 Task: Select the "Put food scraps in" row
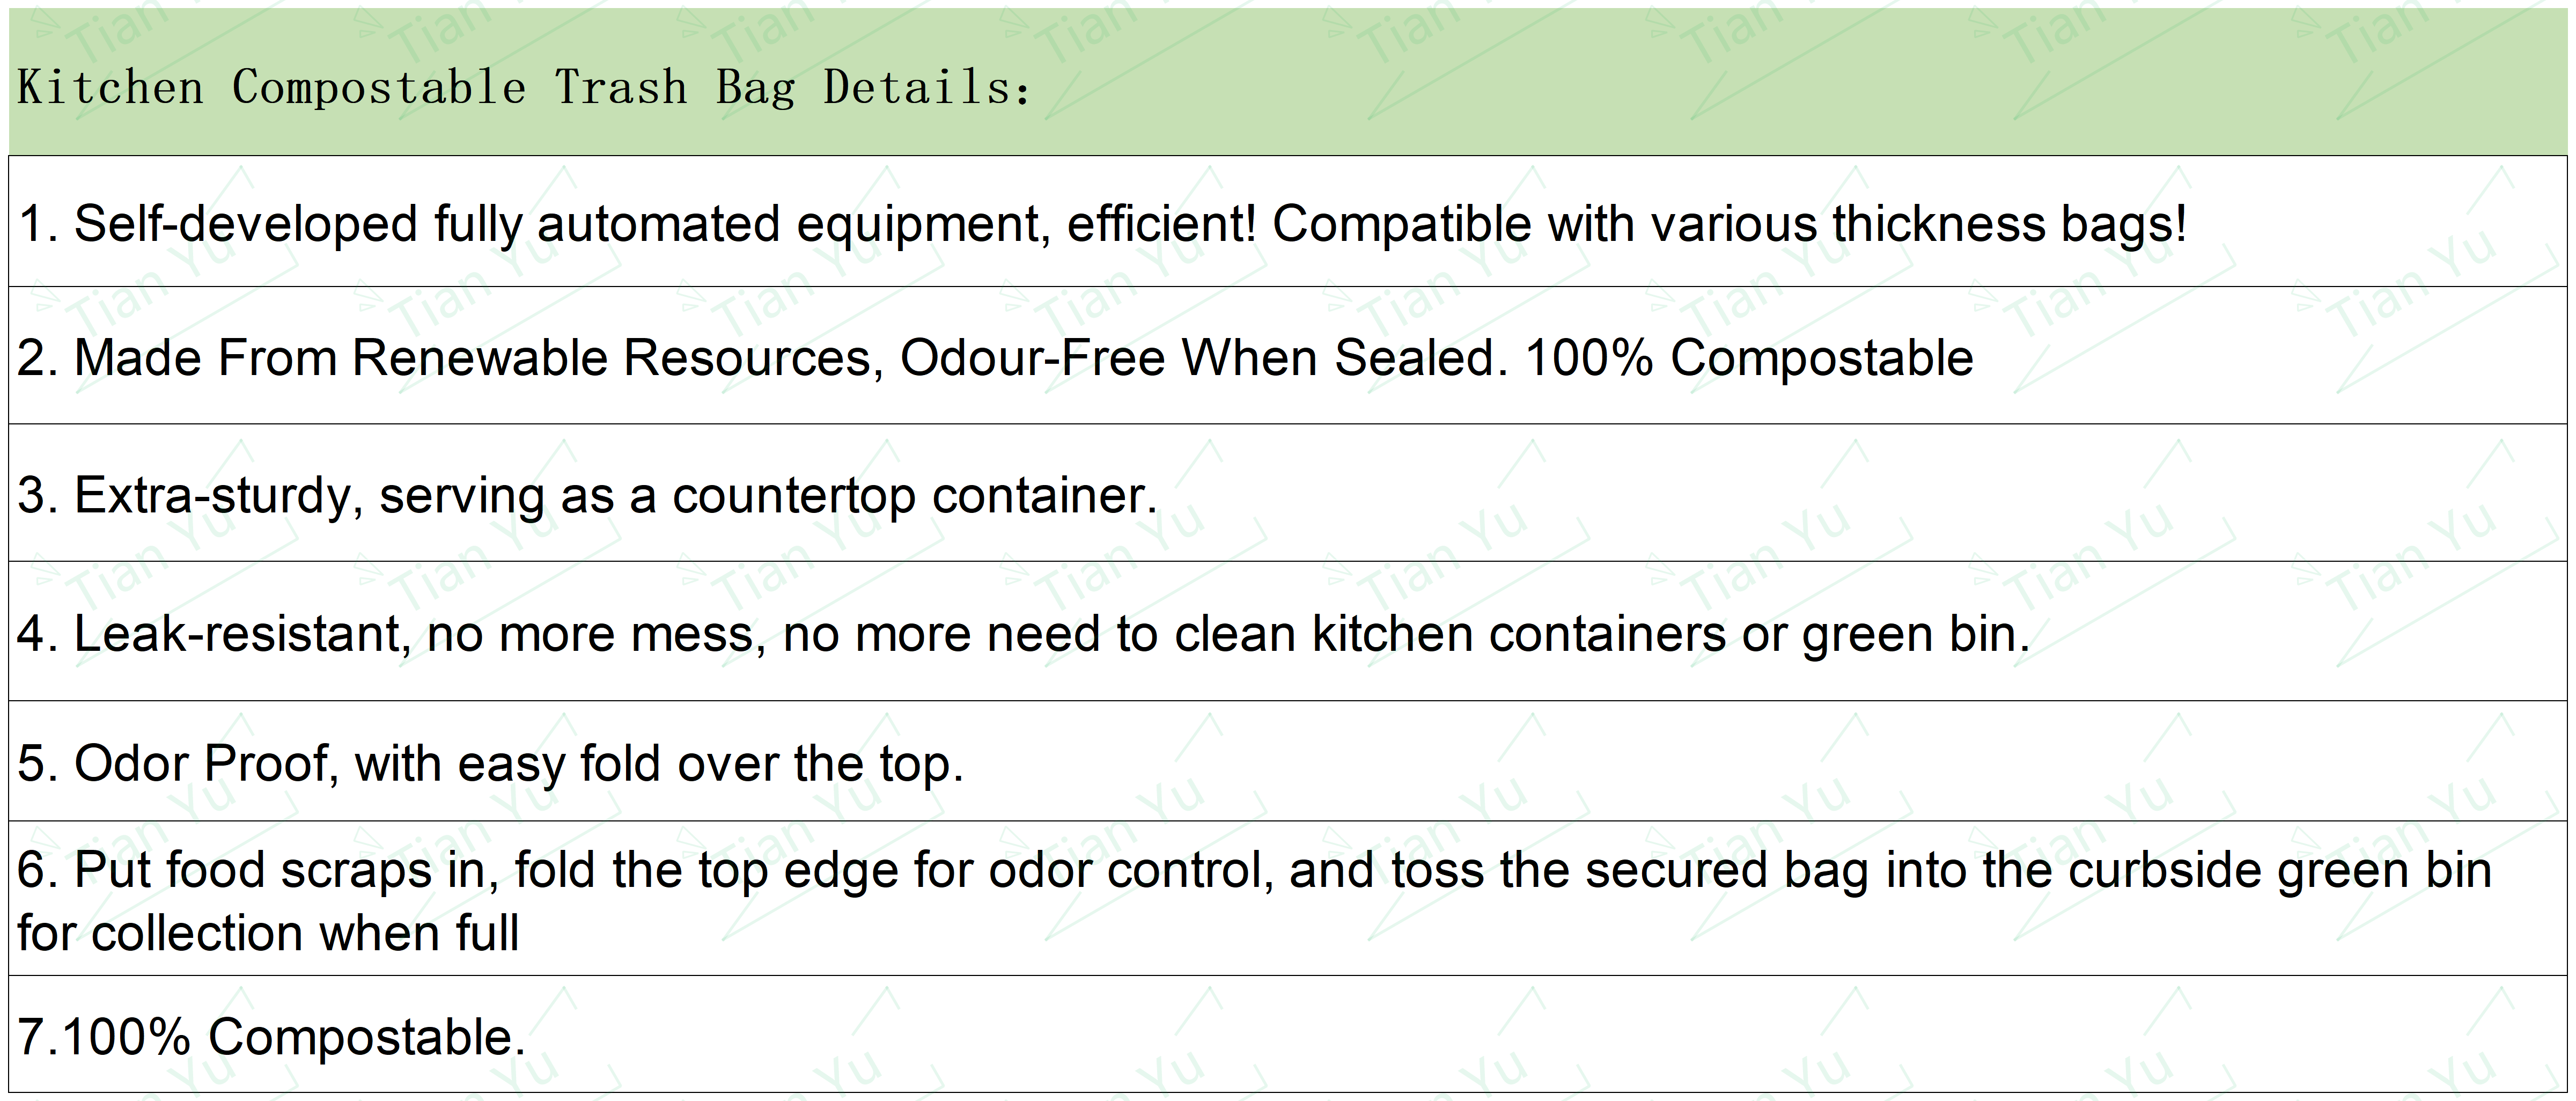(x=1288, y=898)
